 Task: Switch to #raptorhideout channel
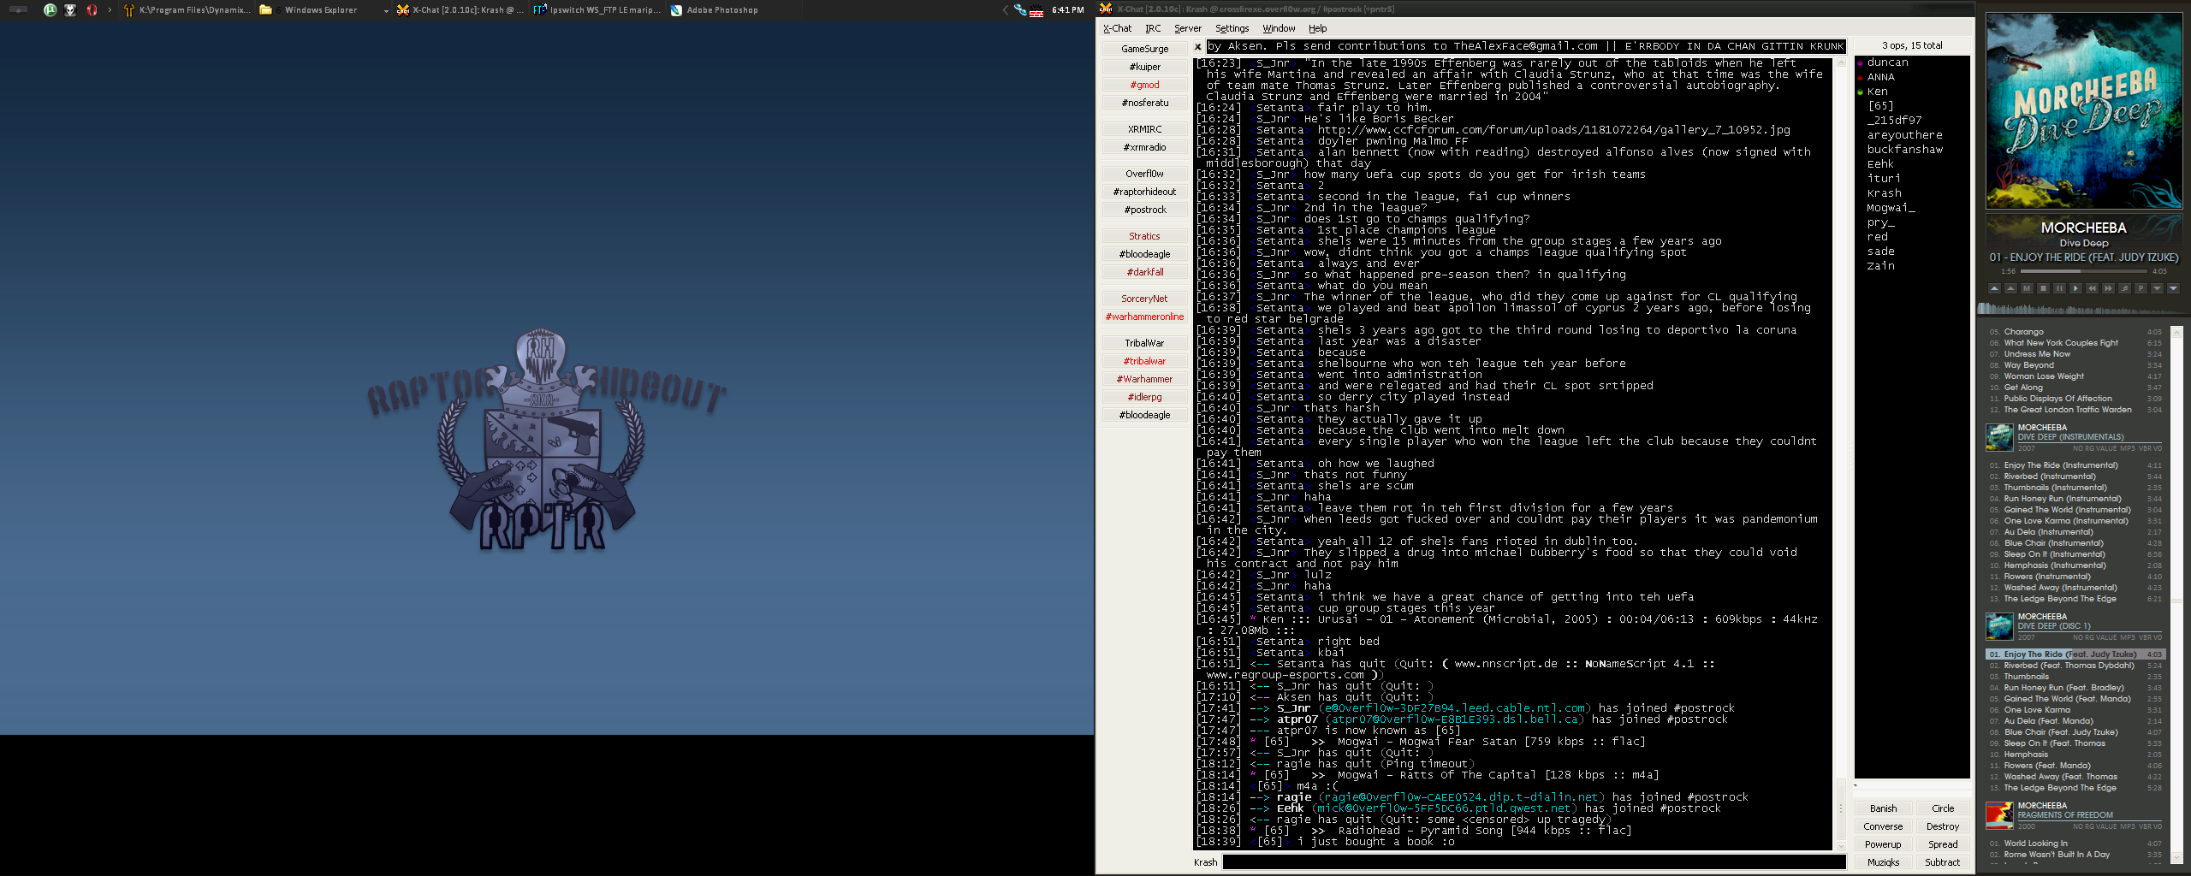pyautogui.click(x=1144, y=192)
